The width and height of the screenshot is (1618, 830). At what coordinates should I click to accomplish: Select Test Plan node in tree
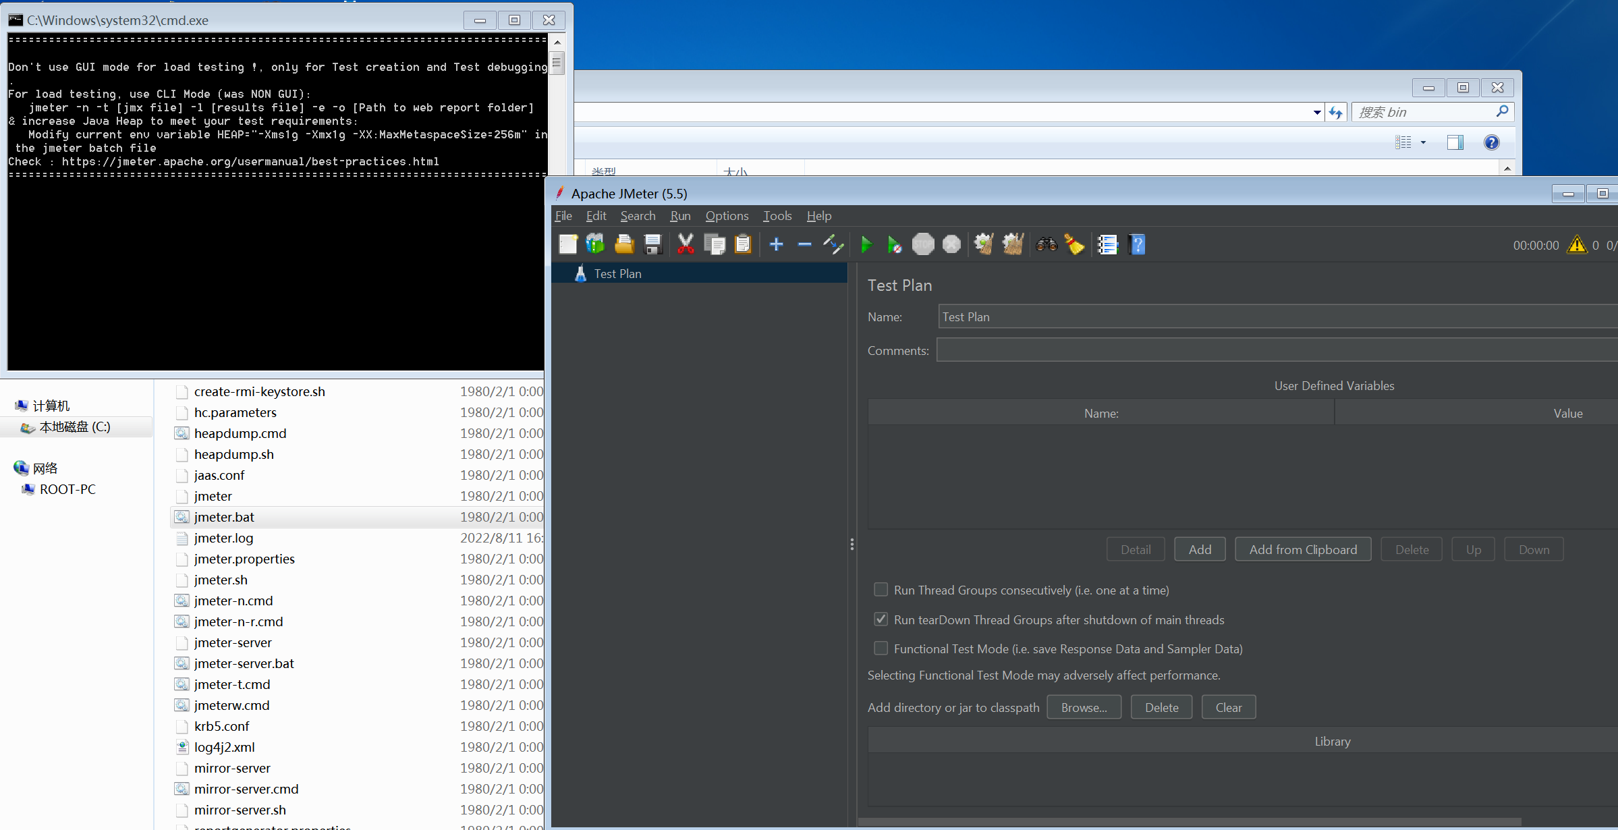(699, 273)
